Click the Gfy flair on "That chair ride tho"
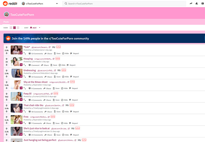The height and width of the screenshot is (142, 205). point(67,105)
